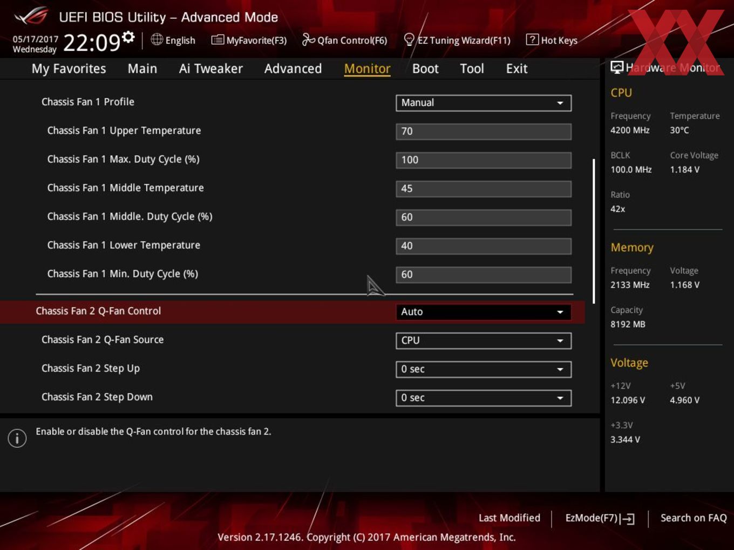Click the settings list scrollbar
734x550 pixels.
594,231
